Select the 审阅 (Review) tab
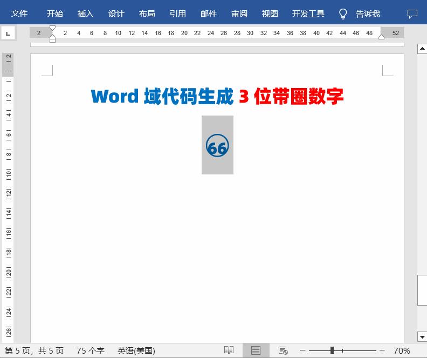Image resolution: width=427 pixels, height=358 pixels. pyautogui.click(x=239, y=13)
